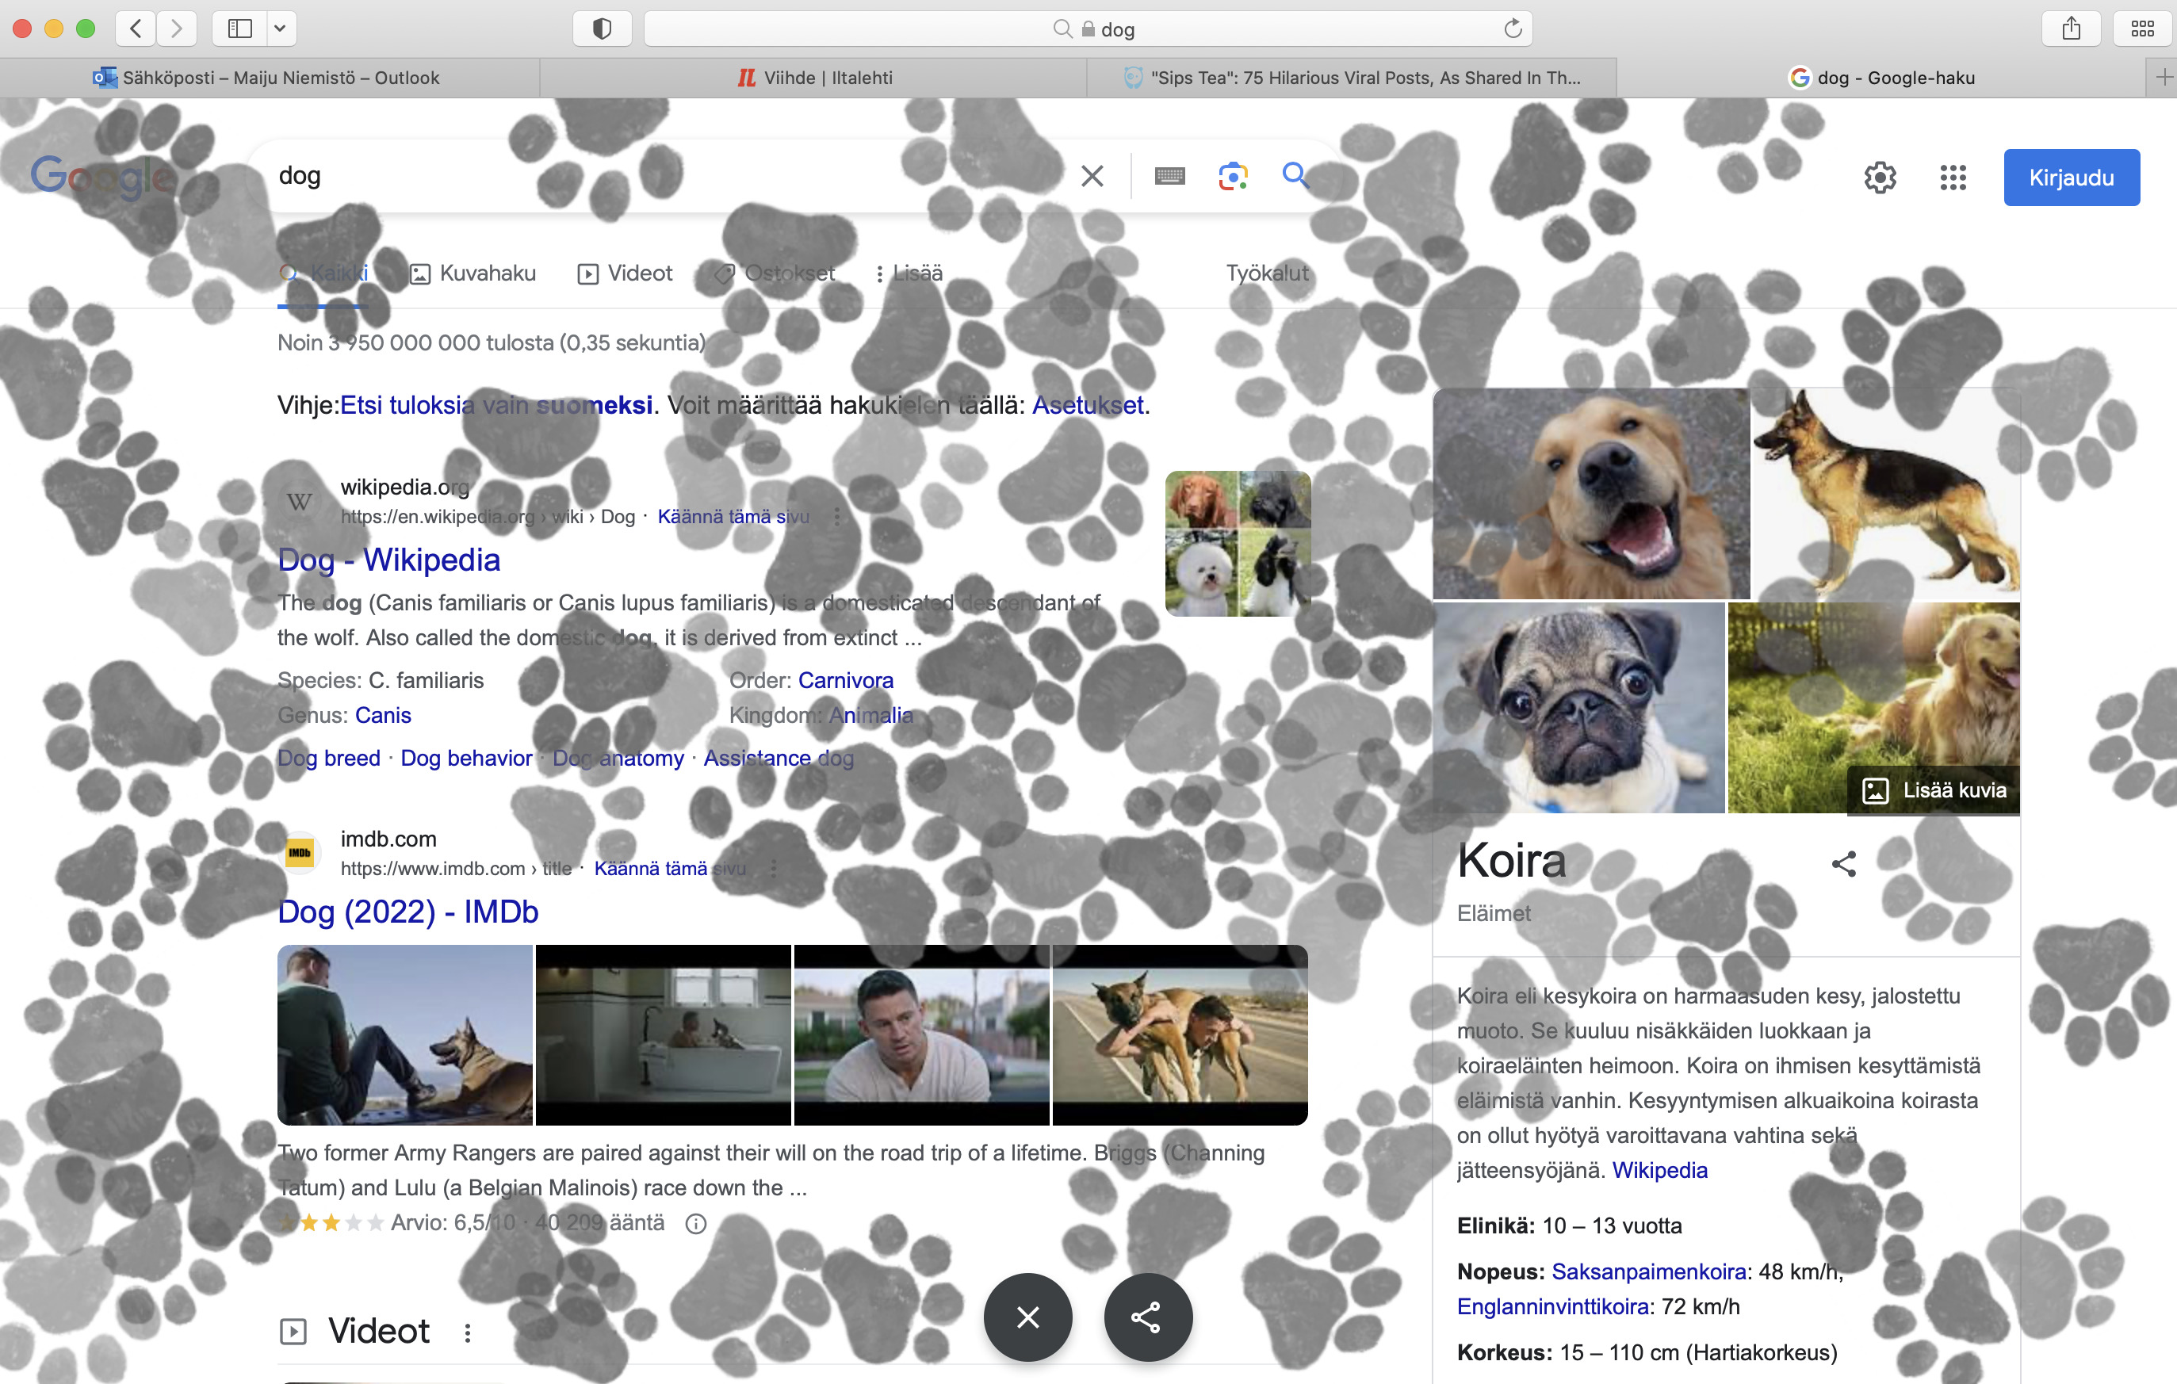Click the Lisää kuvia button
The height and width of the screenshot is (1384, 2177).
coord(1933,790)
